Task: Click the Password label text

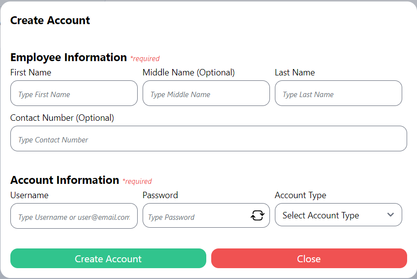Action: 160,195
